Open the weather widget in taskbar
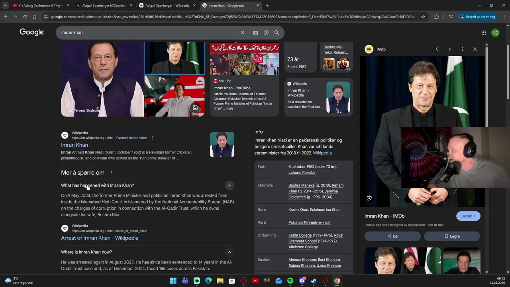The image size is (510, 287). tap(19, 281)
